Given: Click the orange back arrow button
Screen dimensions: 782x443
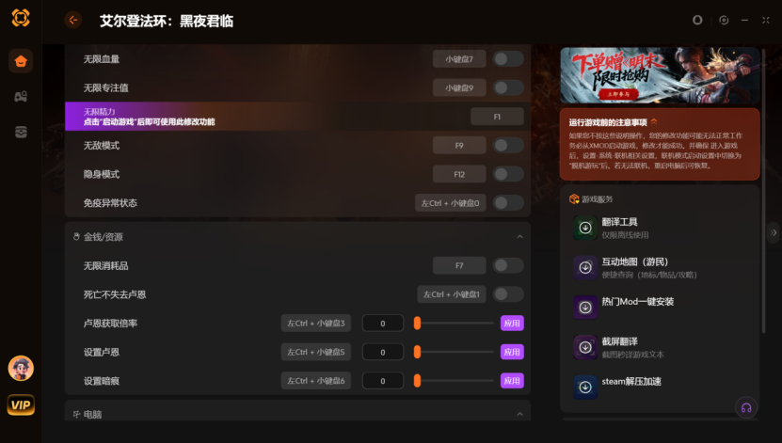Looking at the screenshot, I should coord(73,20).
